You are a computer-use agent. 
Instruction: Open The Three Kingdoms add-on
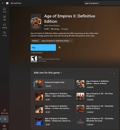[96, 96]
